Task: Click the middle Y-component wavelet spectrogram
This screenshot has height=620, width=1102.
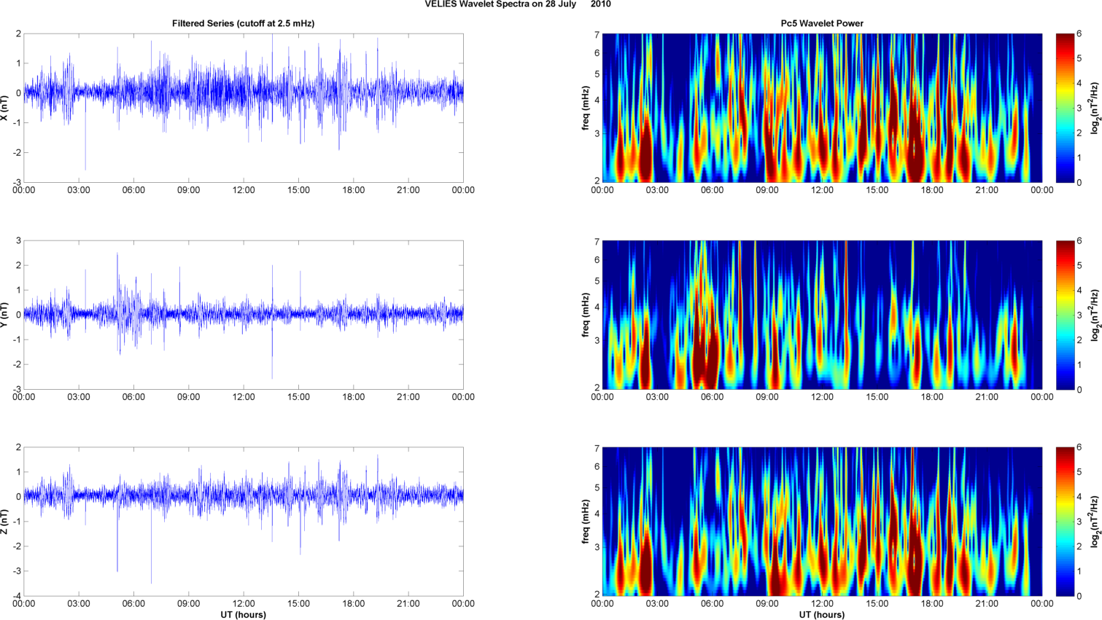Action: [x=822, y=315]
